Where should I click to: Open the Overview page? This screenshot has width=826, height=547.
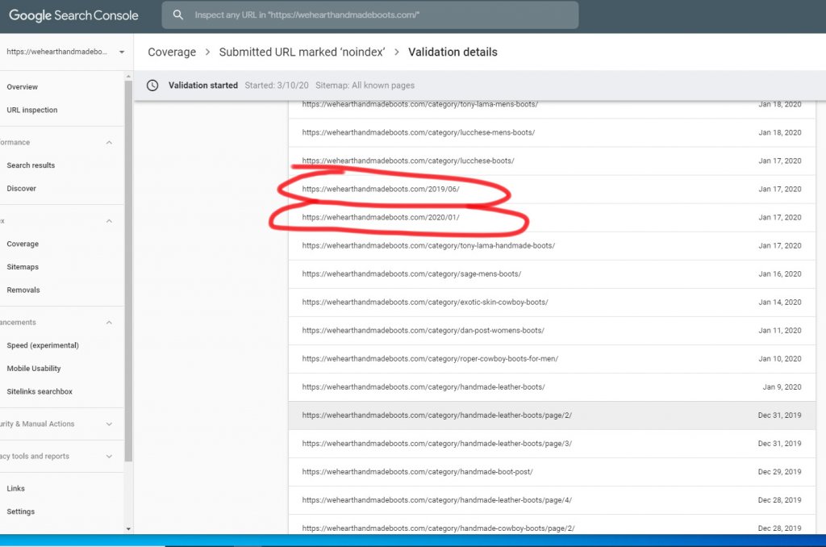pos(23,87)
